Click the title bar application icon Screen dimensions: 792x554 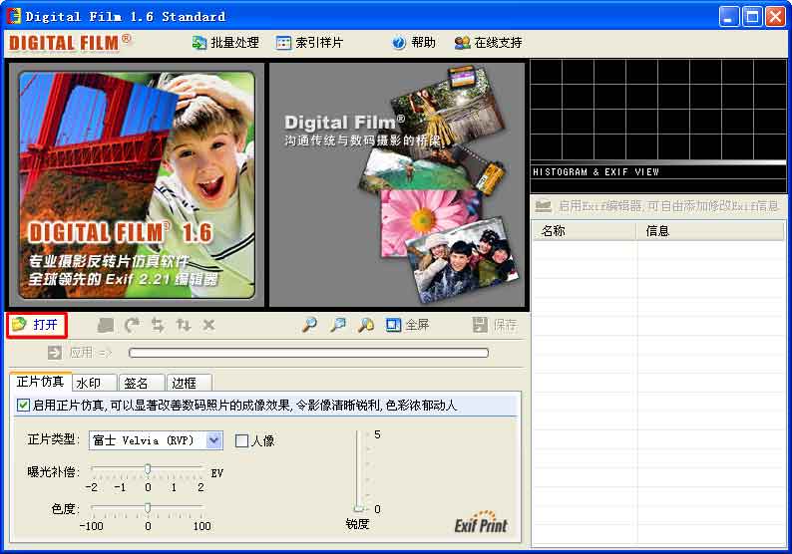pos(14,16)
